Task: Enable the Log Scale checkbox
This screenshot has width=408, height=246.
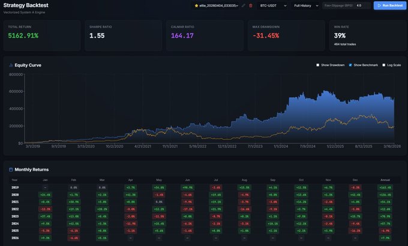Action: click(383, 65)
